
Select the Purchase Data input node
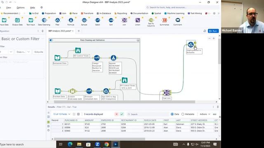pos(57,91)
